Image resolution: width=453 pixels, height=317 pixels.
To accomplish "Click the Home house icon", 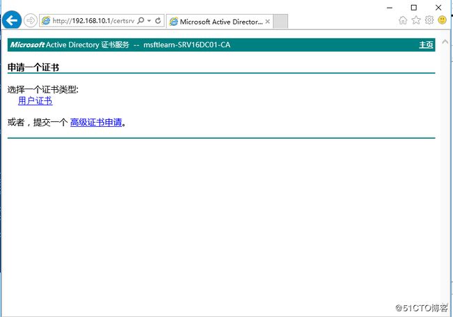I will pyautogui.click(x=403, y=20).
